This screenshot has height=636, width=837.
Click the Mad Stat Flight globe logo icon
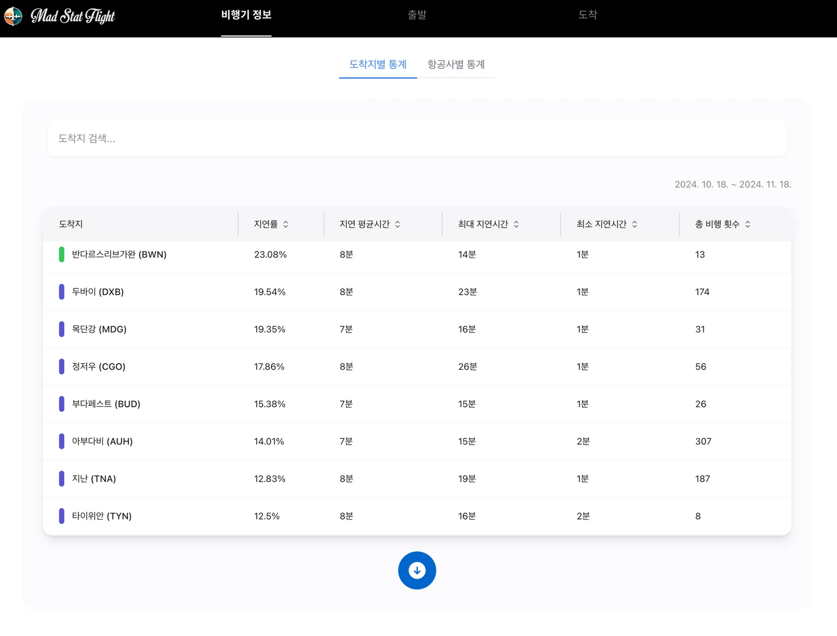click(x=13, y=16)
